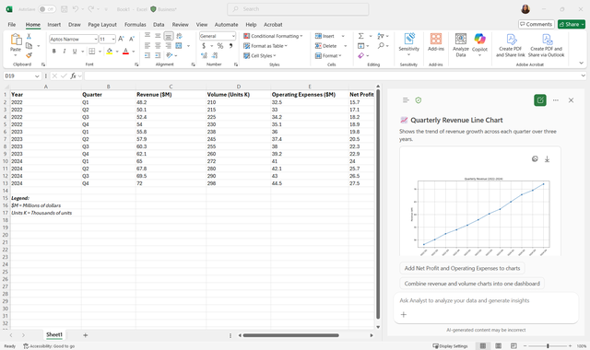Toggle Middle Align vertical alignment
Screen dimensions: 590x350
coord(158,36)
